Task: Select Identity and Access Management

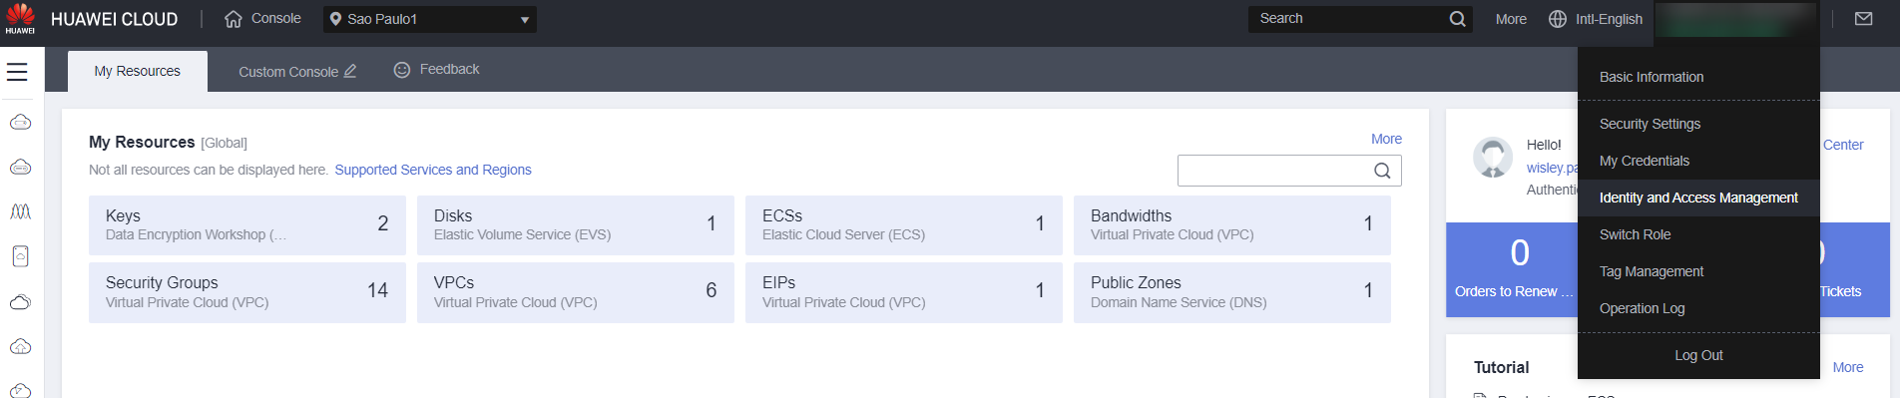Action: pyautogui.click(x=1698, y=198)
